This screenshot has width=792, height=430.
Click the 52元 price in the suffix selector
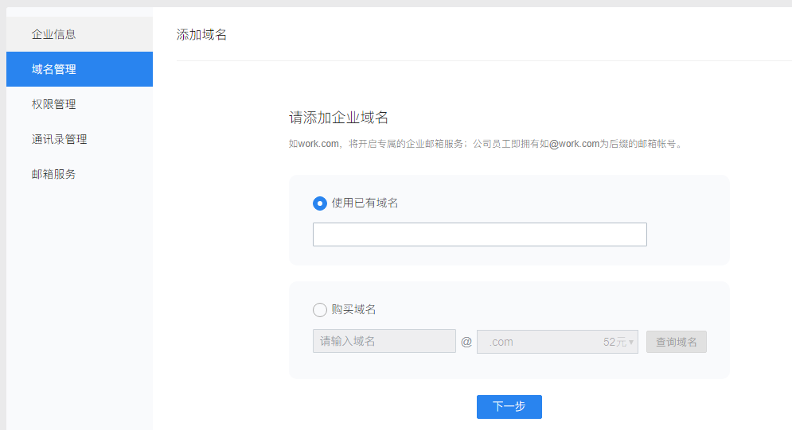click(x=614, y=342)
